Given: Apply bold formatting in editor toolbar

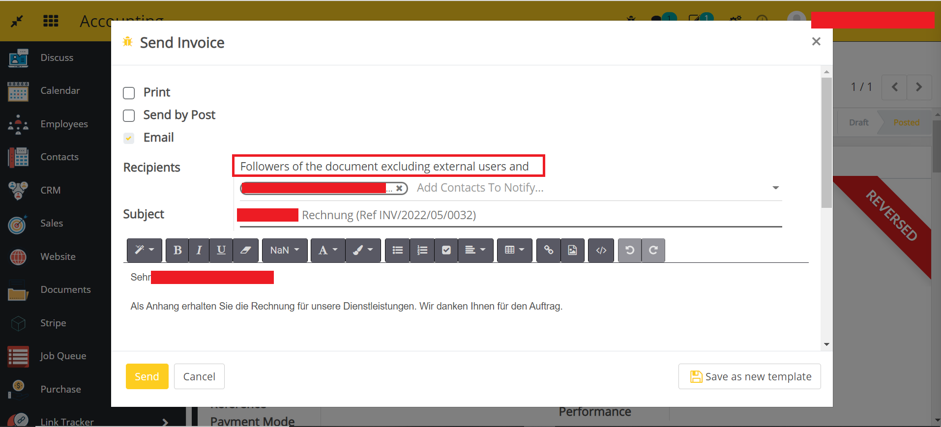Looking at the screenshot, I should [x=177, y=250].
